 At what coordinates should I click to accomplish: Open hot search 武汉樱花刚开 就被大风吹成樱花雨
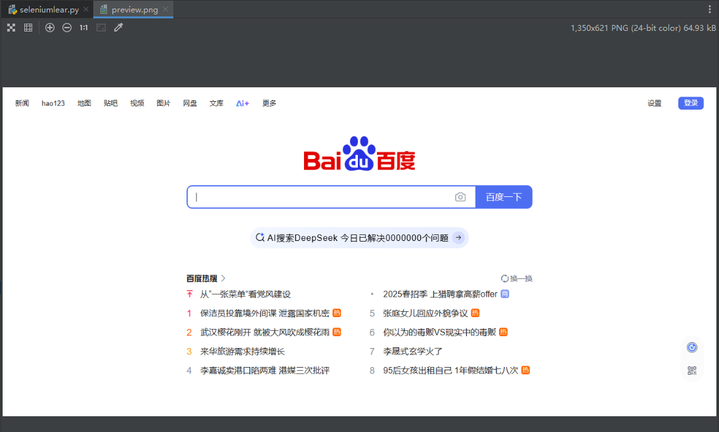(x=265, y=332)
